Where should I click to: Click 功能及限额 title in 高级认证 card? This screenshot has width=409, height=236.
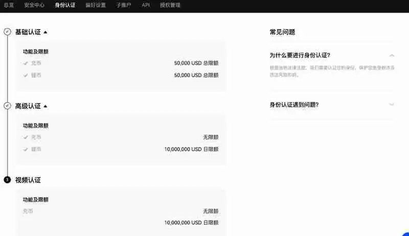coord(36,126)
